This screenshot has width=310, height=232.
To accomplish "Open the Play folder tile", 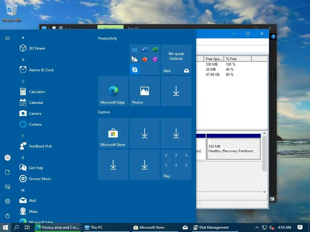I will pos(176,165).
